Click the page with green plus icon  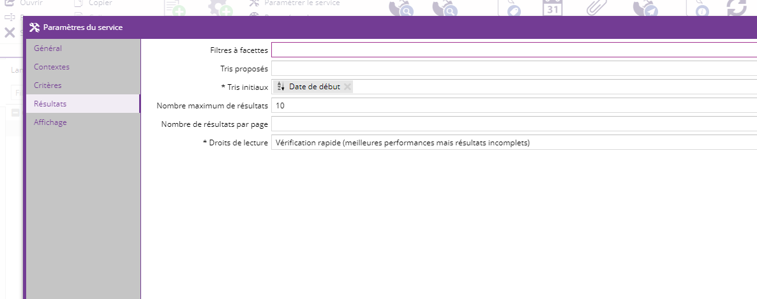[176, 8]
